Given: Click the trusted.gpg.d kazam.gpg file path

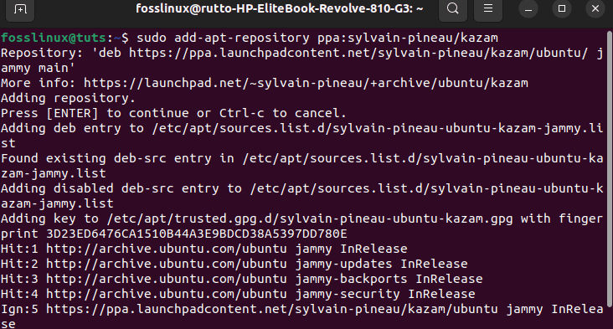Looking at the screenshot, I should tap(310, 218).
